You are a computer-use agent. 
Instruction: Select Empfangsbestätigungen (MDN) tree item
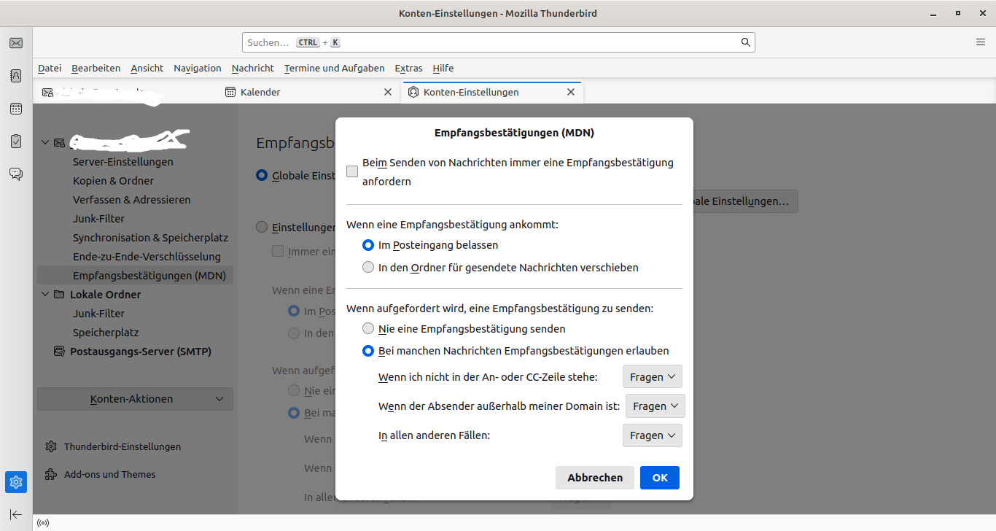tap(136, 276)
